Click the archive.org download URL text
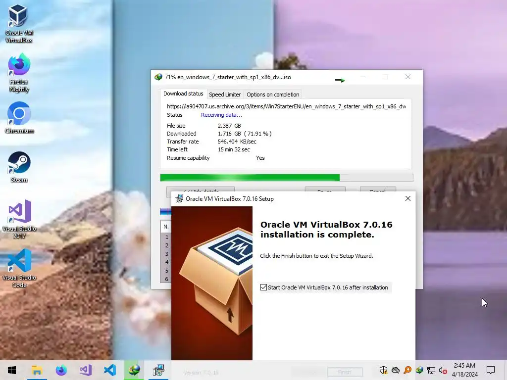This screenshot has width=507, height=380. tap(287, 106)
